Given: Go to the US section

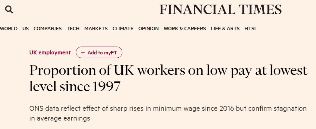Looking at the screenshot, I should [x=26, y=29].
